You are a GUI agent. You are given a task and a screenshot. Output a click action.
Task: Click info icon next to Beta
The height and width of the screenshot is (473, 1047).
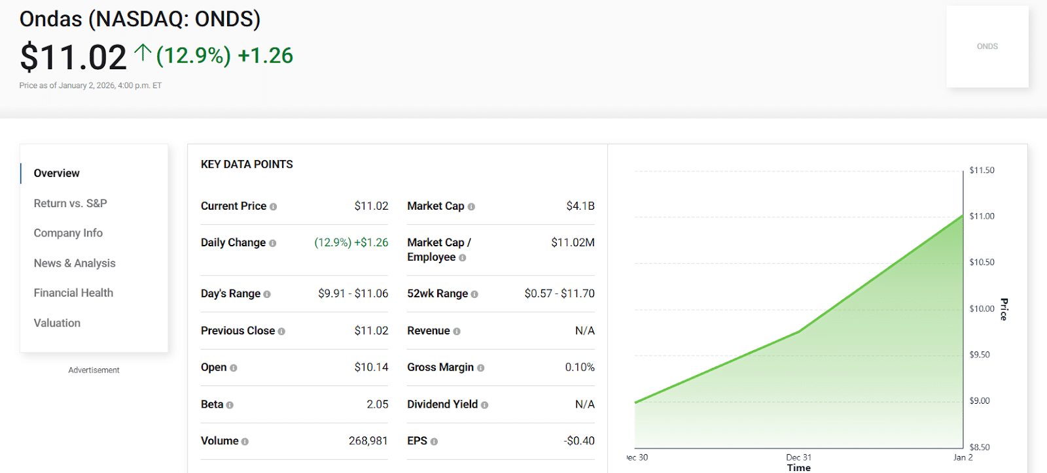click(x=230, y=405)
